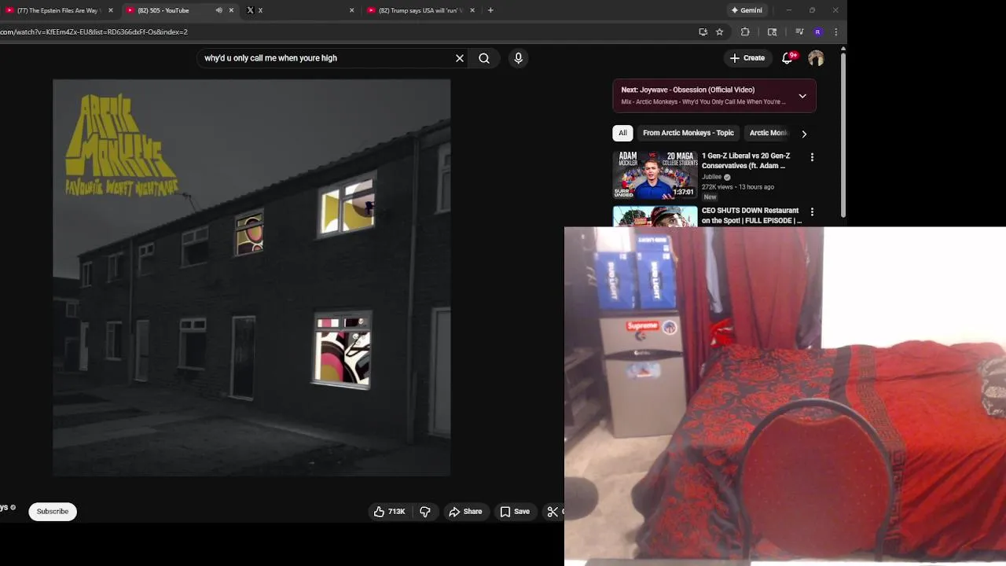This screenshot has height=566, width=1006.
Task: Start voice search with the microphone
Action: [x=518, y=58]
